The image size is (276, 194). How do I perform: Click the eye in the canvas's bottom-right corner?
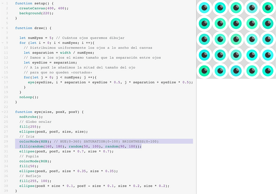(x=268, y=71)
